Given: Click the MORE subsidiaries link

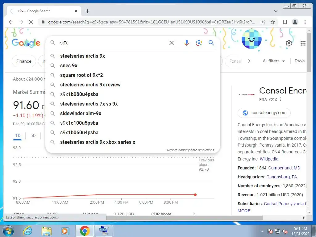Looking at the screenshot, I should point(244,211).
